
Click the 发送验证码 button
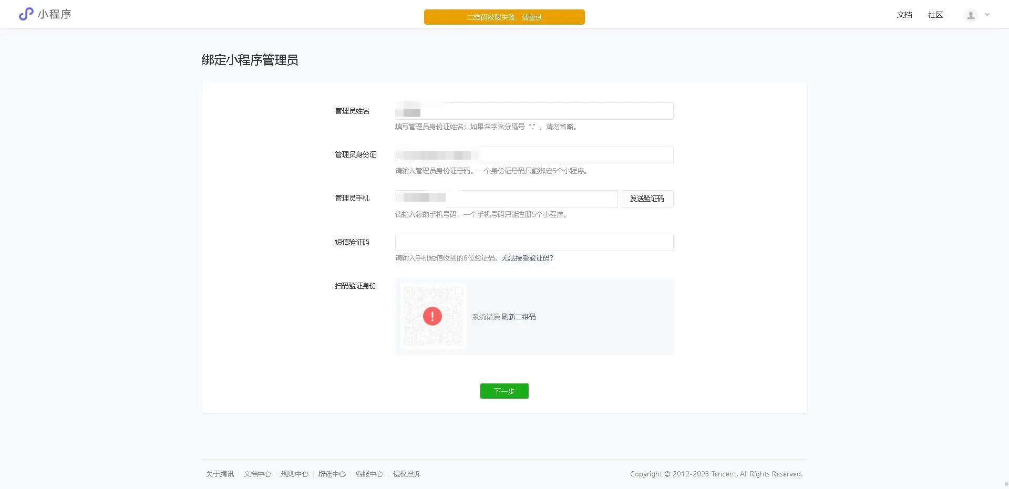click(647, 199)
